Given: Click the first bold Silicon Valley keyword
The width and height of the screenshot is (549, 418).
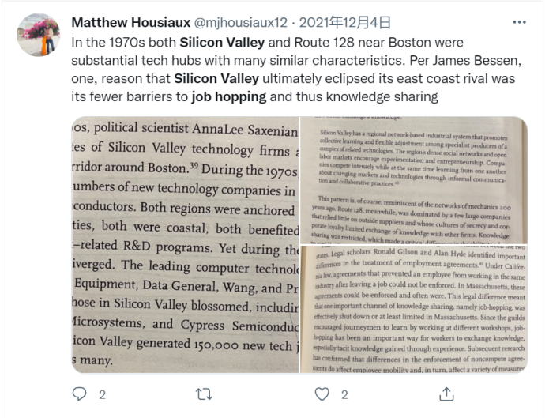Looking at the screenshot, I should [x=220, y=42].
